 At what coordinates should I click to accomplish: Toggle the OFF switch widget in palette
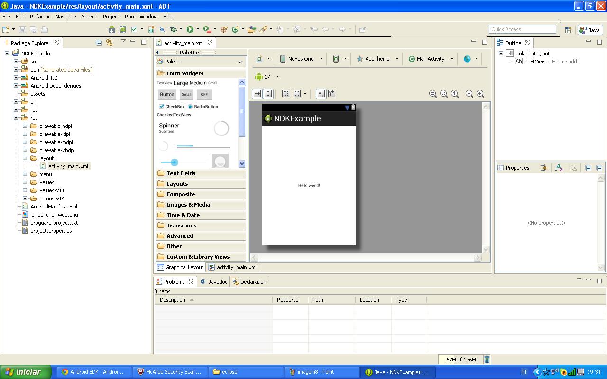tap(204, 94)
